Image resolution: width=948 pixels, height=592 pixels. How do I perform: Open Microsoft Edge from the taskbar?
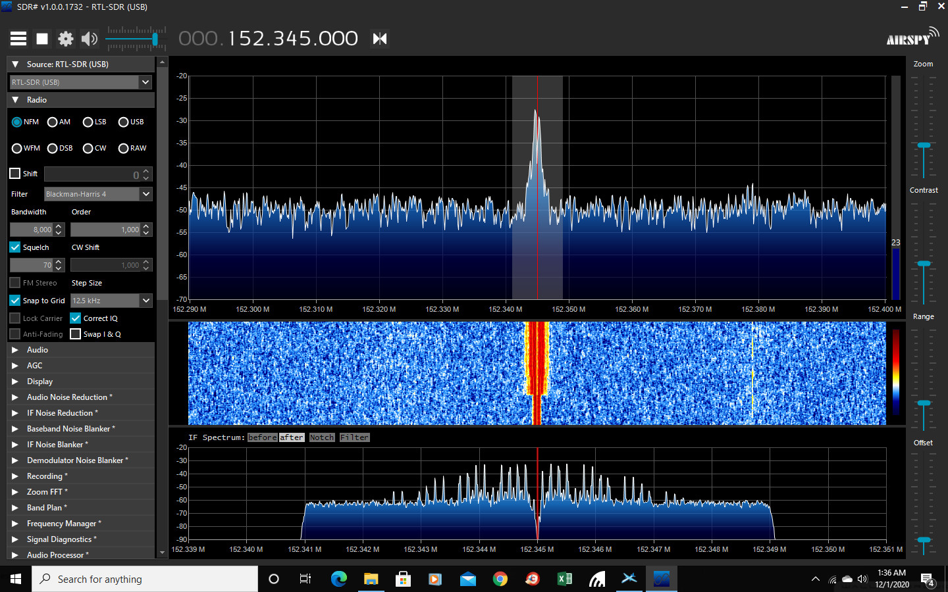(x=338, y=579)
